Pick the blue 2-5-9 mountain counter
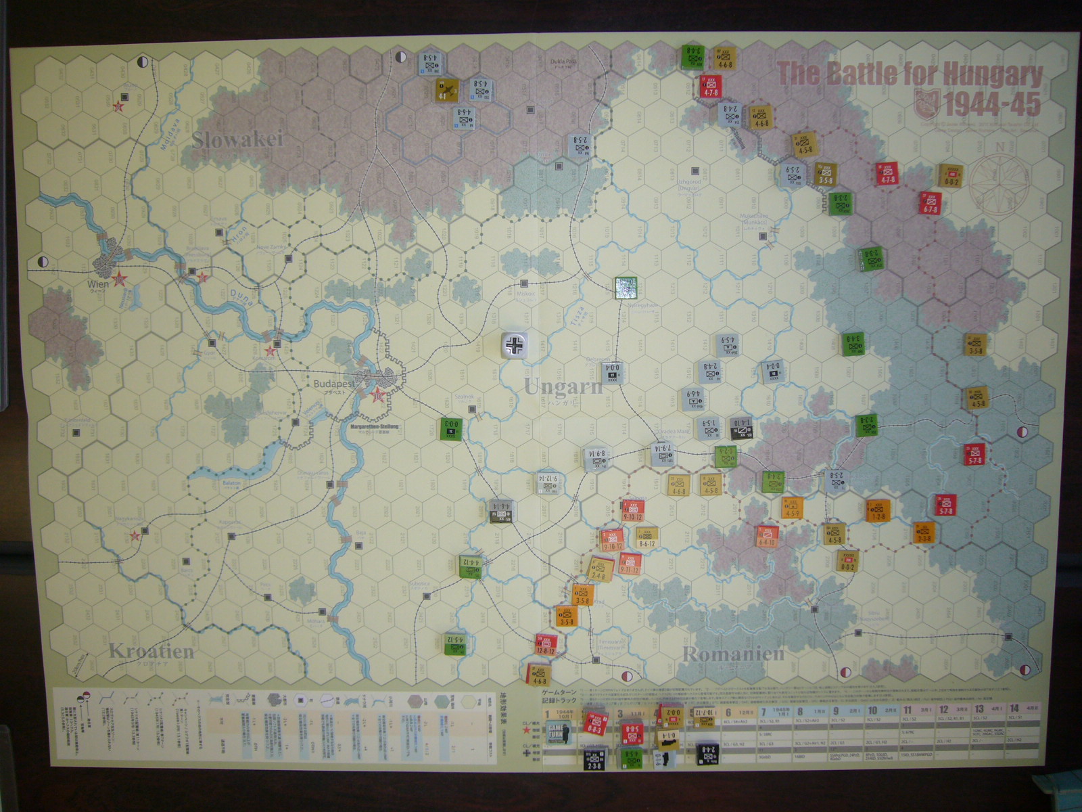1082x812 pixels. point(793,174)
